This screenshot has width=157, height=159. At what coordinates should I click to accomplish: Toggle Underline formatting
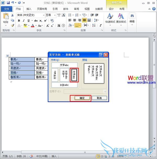point(29,21)
